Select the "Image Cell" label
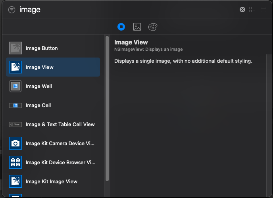This screenshot has height=198, width=273. 38,106
